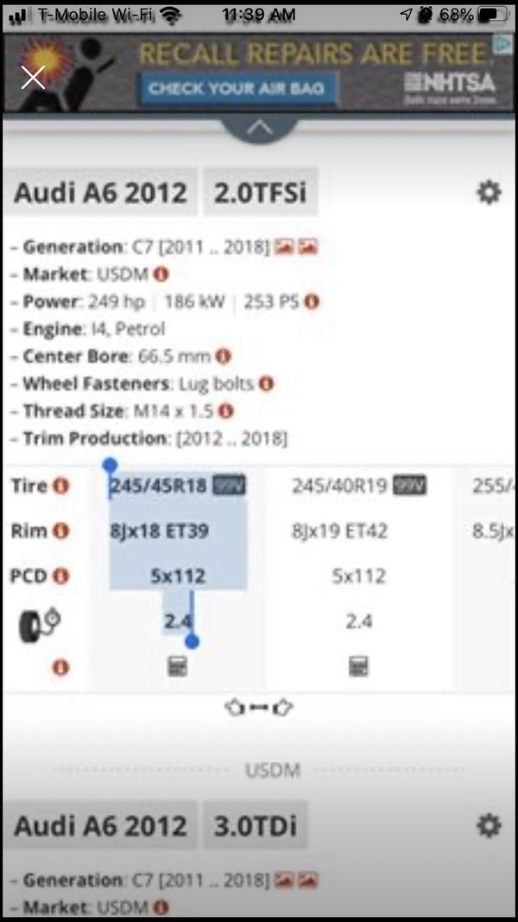Select the 2.0TFSi trim tab
This screenshot has height=922, width=518.
pyautogui.click(x=260, y=192)
